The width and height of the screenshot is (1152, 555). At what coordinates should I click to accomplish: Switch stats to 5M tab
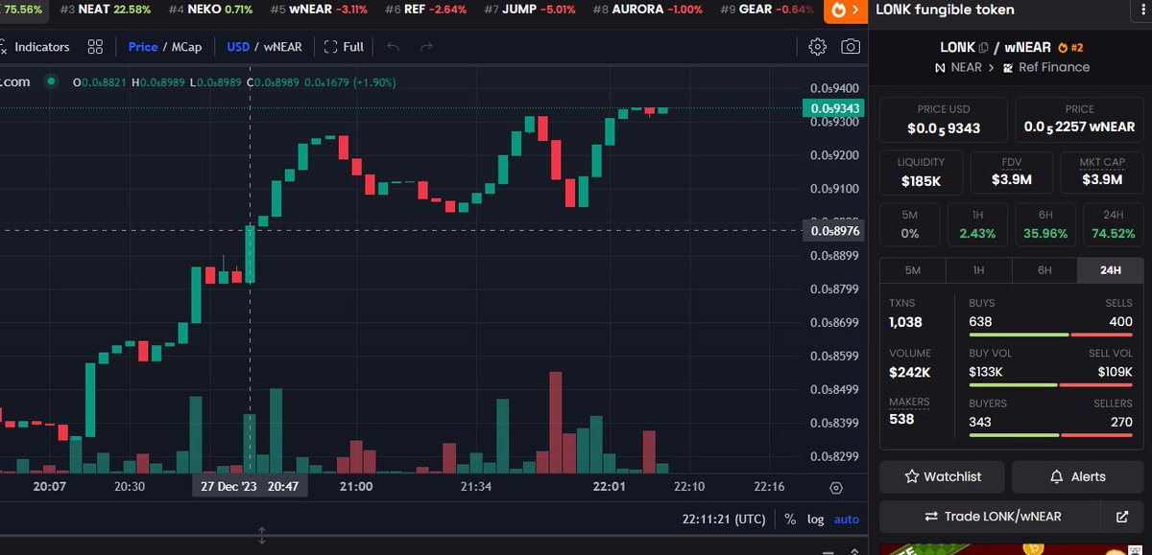point(913,270)
